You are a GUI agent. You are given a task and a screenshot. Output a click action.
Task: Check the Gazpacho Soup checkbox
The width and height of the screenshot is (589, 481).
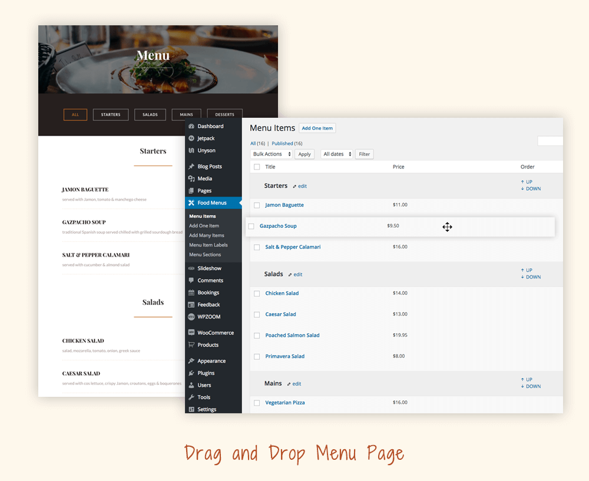click(x=252, y=226)
